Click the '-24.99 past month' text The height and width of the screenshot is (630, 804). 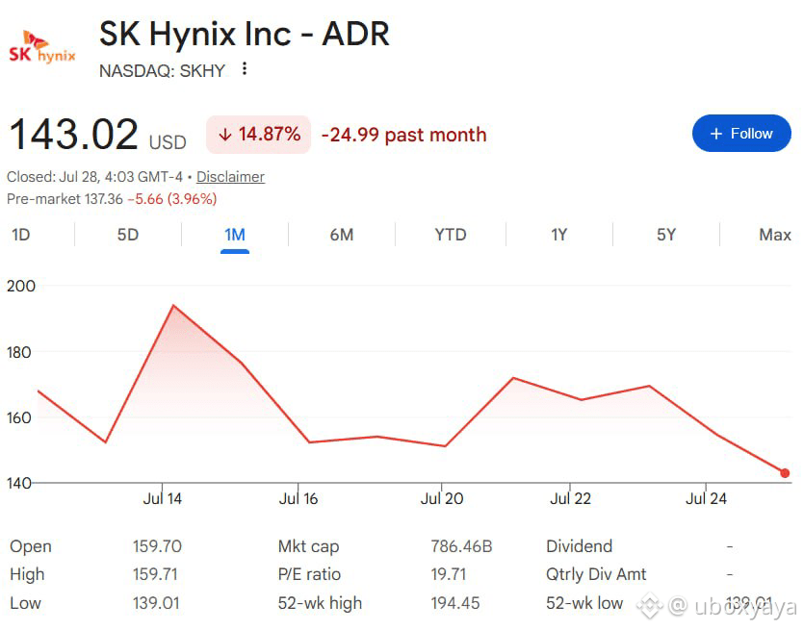[x=403, y=135]
